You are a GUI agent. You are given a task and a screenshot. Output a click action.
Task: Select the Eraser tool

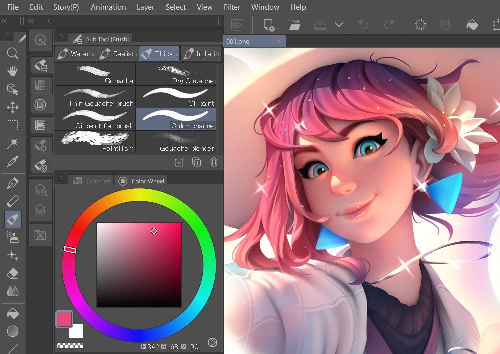(13, 273)
